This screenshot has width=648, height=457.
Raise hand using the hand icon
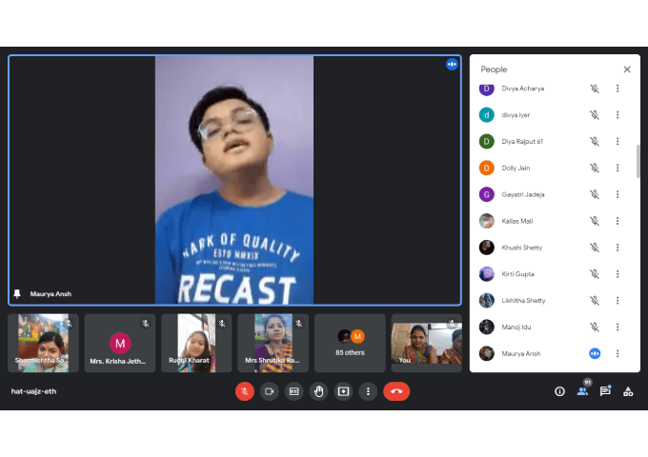tap(318, 391)
